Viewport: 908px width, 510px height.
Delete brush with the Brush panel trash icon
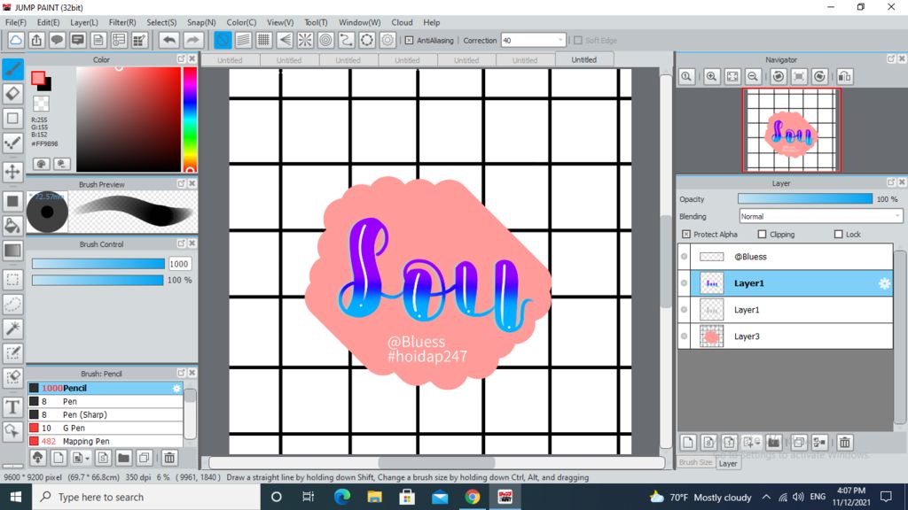click(169, 458)
